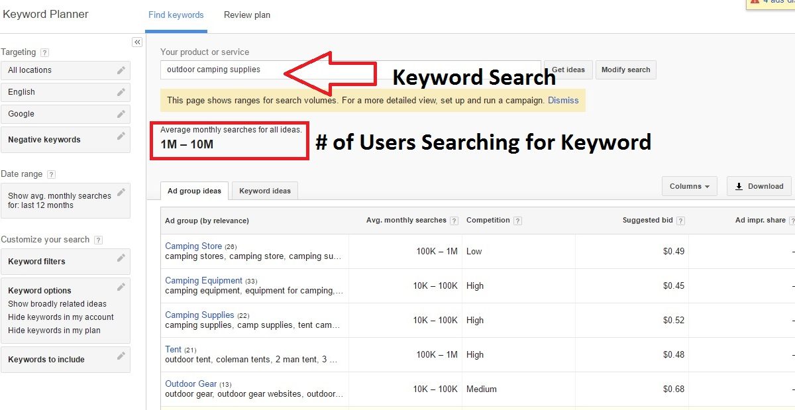This screenshot has width=795, height=410.
Task: Collapse the sidebar with double-chevron button
Action: [x=137, y=42]
